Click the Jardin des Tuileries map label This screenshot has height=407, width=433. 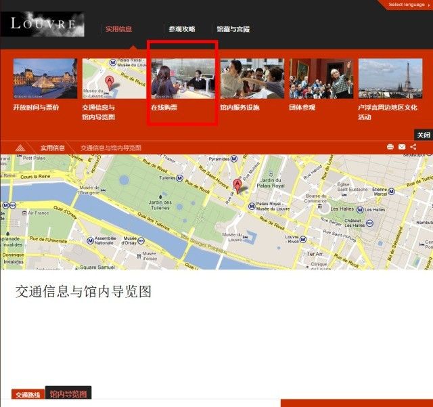coord(160,205)
